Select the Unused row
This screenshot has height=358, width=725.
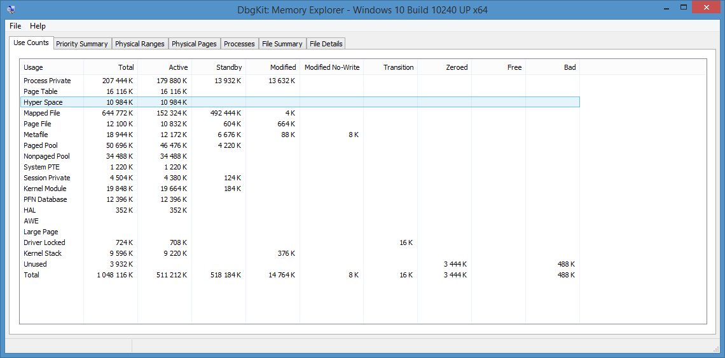click(x=300, y=264)
